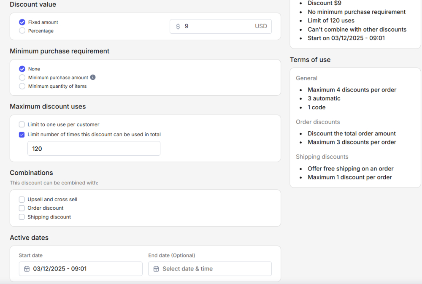
Task: Uncheck Limit number of times discount used
Action: pos(22,135)
